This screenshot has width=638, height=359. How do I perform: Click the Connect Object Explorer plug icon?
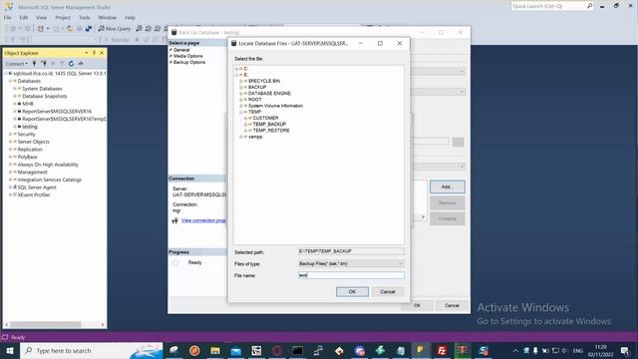pyautogui.click(x=34, y=64)
